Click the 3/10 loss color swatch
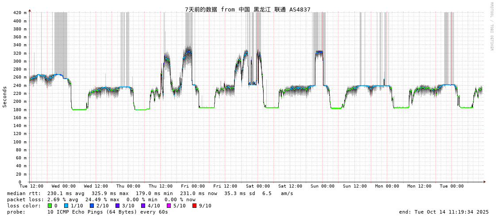Image resolution: width=496 pixels, height=218 pixels. pyautogui.click(x=118, y=206)
